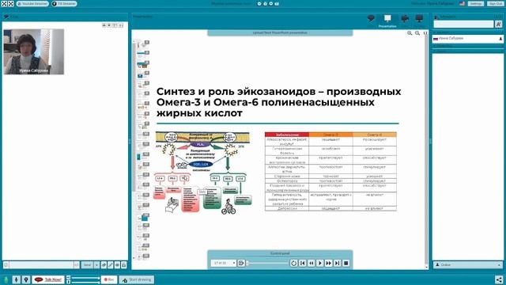This screenshot has height=285, width=506.
Task: Switch to the chat bubble mode icon
Action: coord(371,18)
